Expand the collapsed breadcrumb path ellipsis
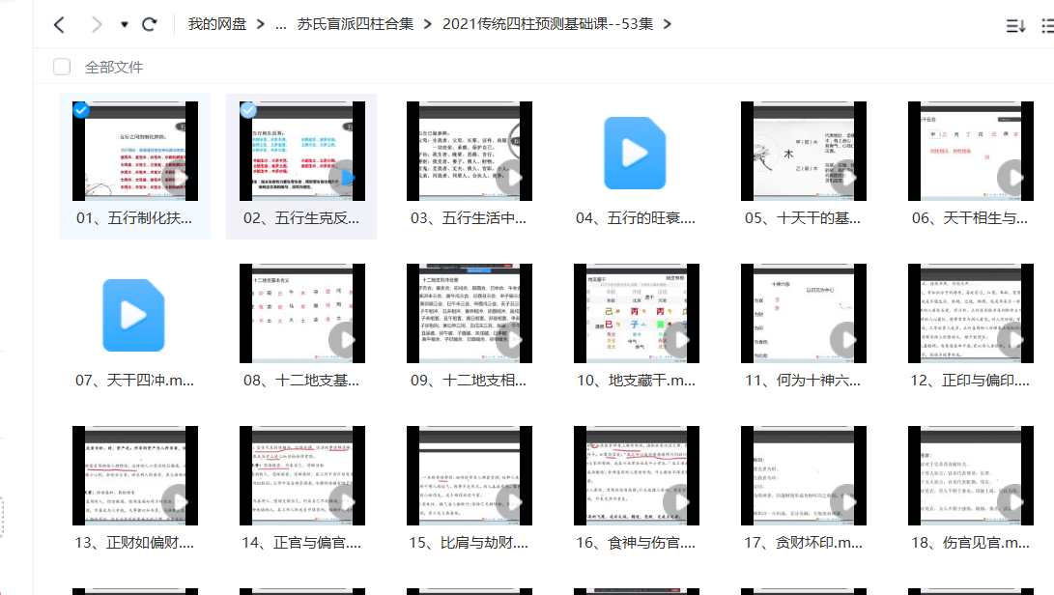Viewport: 1054px width, 595px height. coord(281,25)
